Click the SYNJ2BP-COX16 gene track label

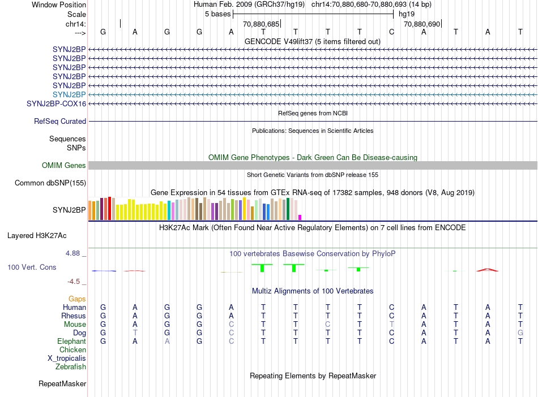tap(56, 104)
